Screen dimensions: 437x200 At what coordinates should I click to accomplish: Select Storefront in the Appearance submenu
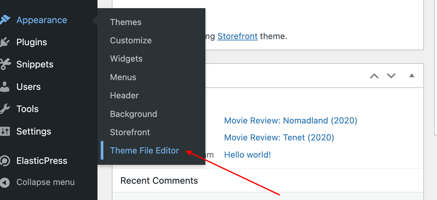pyautogui.click(x=130, y=132)
